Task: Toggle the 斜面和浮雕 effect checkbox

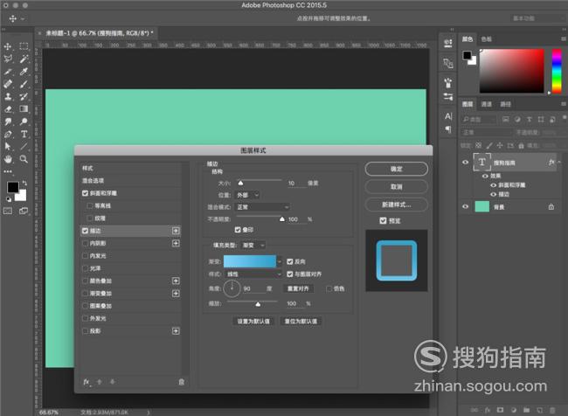Action: [x=85, y=193]
